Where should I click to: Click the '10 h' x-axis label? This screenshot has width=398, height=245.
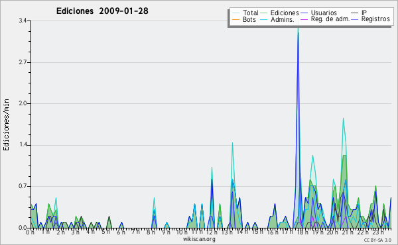coord(182,232)
